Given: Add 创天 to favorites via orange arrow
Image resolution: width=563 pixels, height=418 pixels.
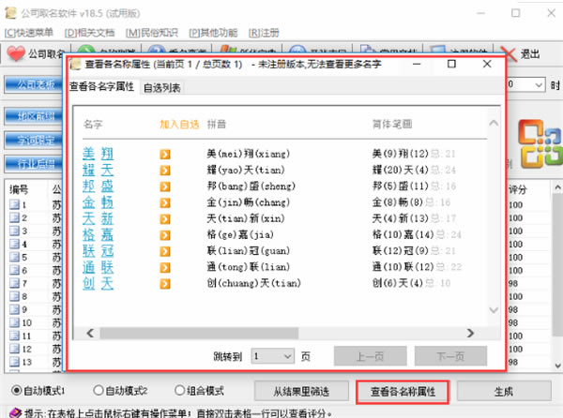Looking at the screenshot, I should pyautogui.click(x=165, y=284).
